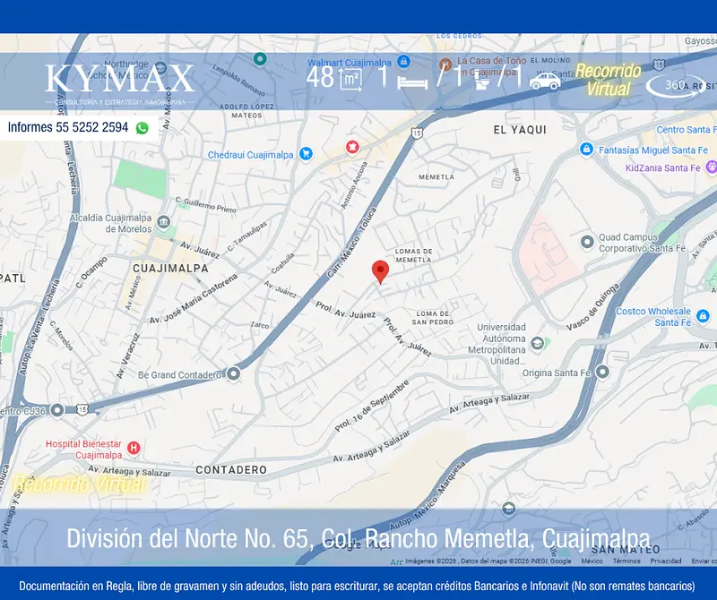
Task: Select the red clothing store marker icon
Action: coord(352,147)
